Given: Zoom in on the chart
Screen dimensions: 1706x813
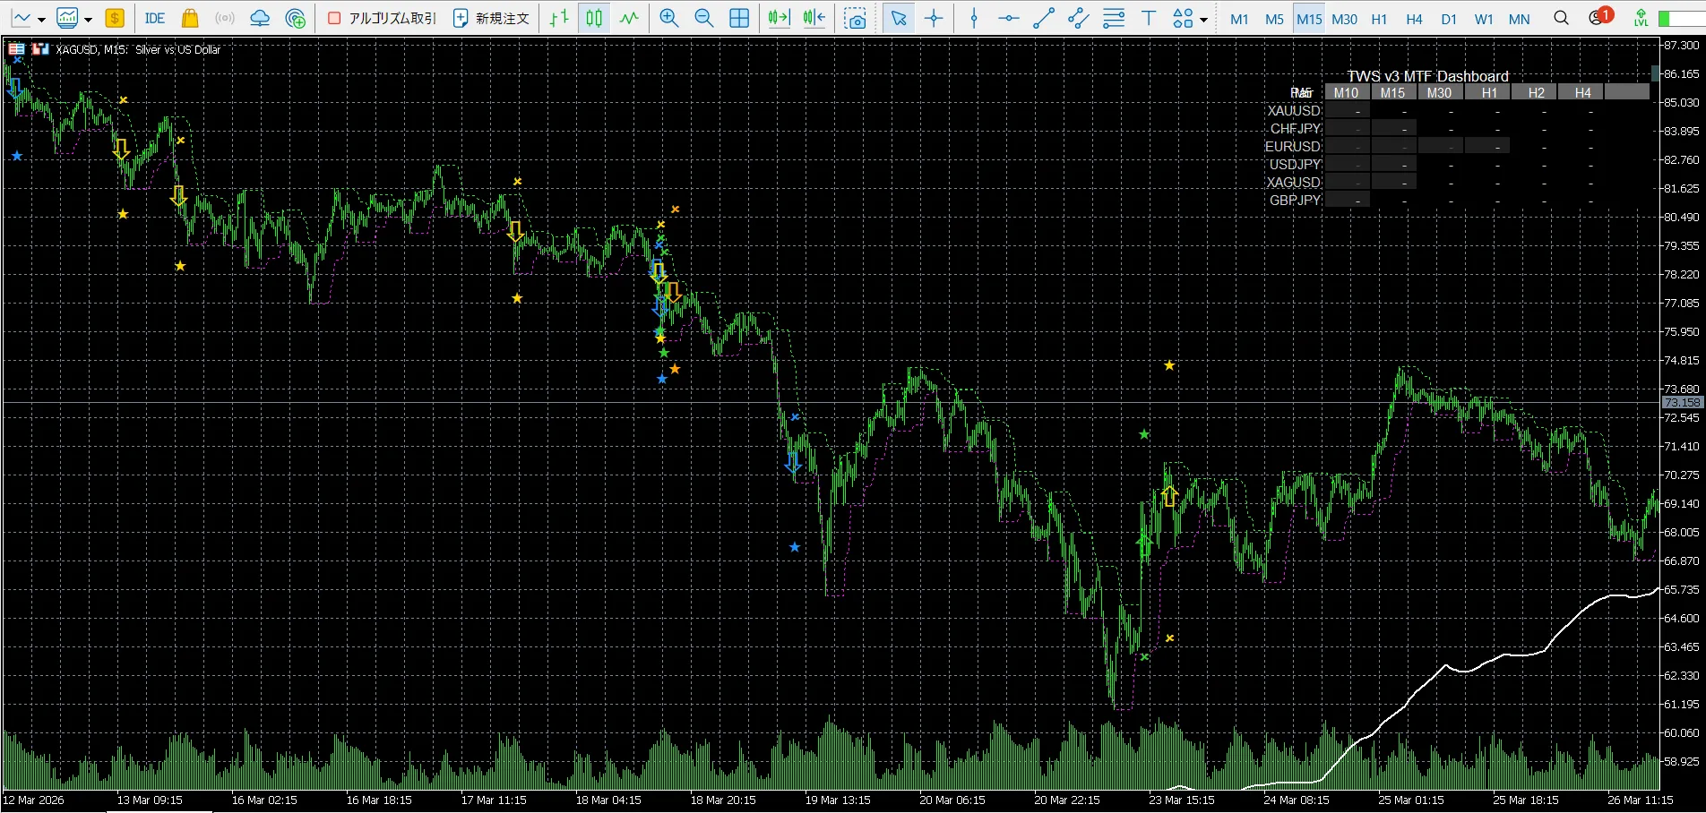Looking at the screenshot, I should pos(668,18).
